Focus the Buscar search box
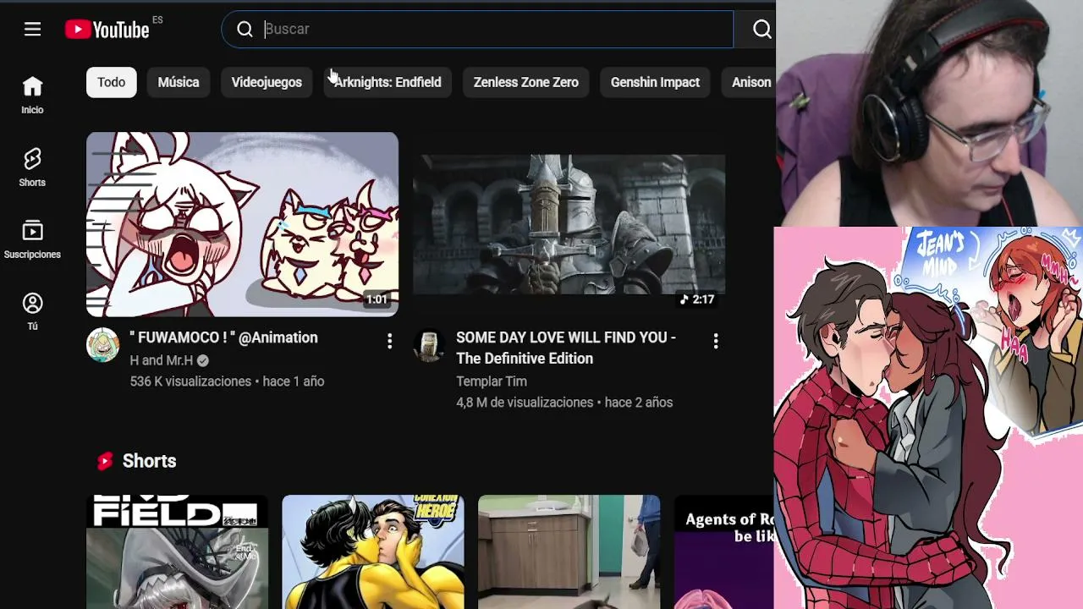The height and width of the screenshot is (609, 1083). tap(477, 30)
